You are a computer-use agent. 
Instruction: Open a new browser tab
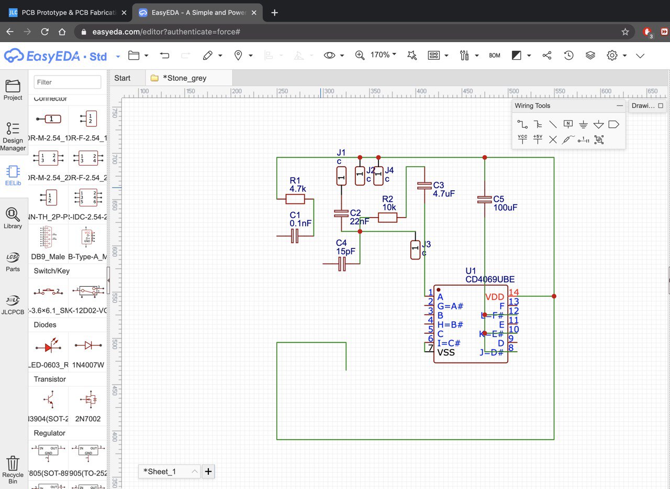[x=274, y=13]
